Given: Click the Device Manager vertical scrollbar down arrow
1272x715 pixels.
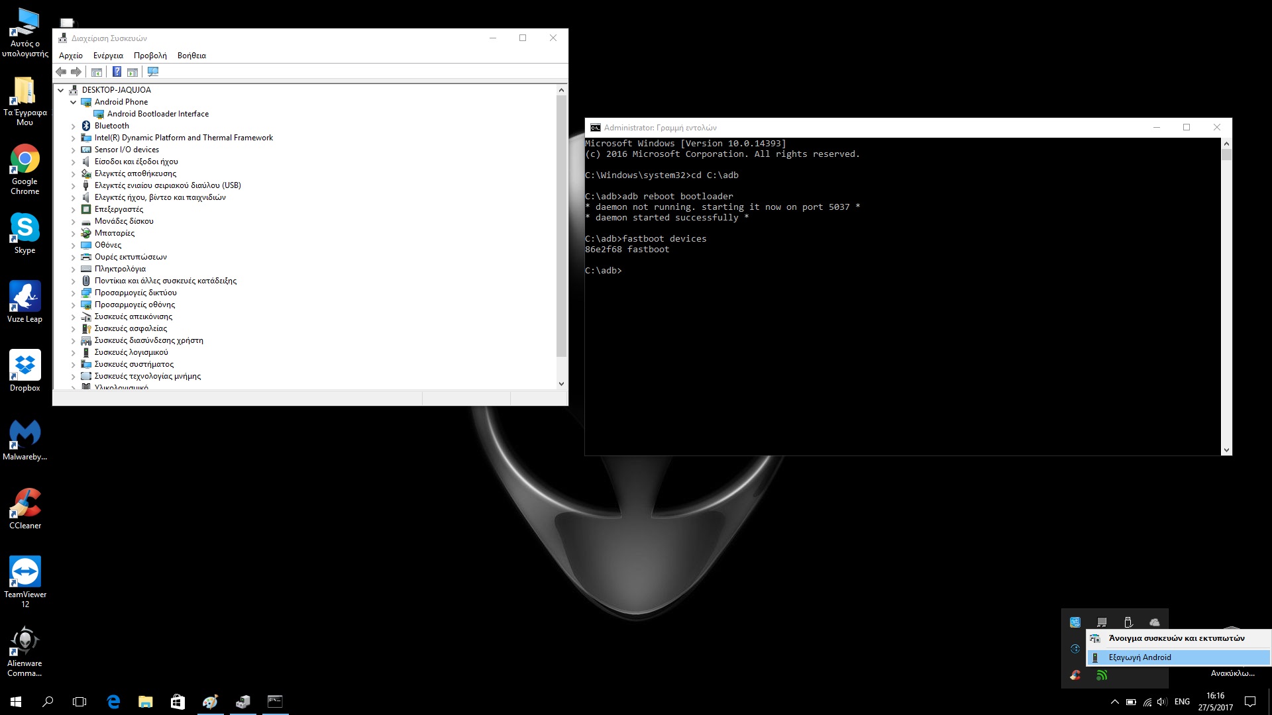Looking at the screenshot, I should pos(561,383).
